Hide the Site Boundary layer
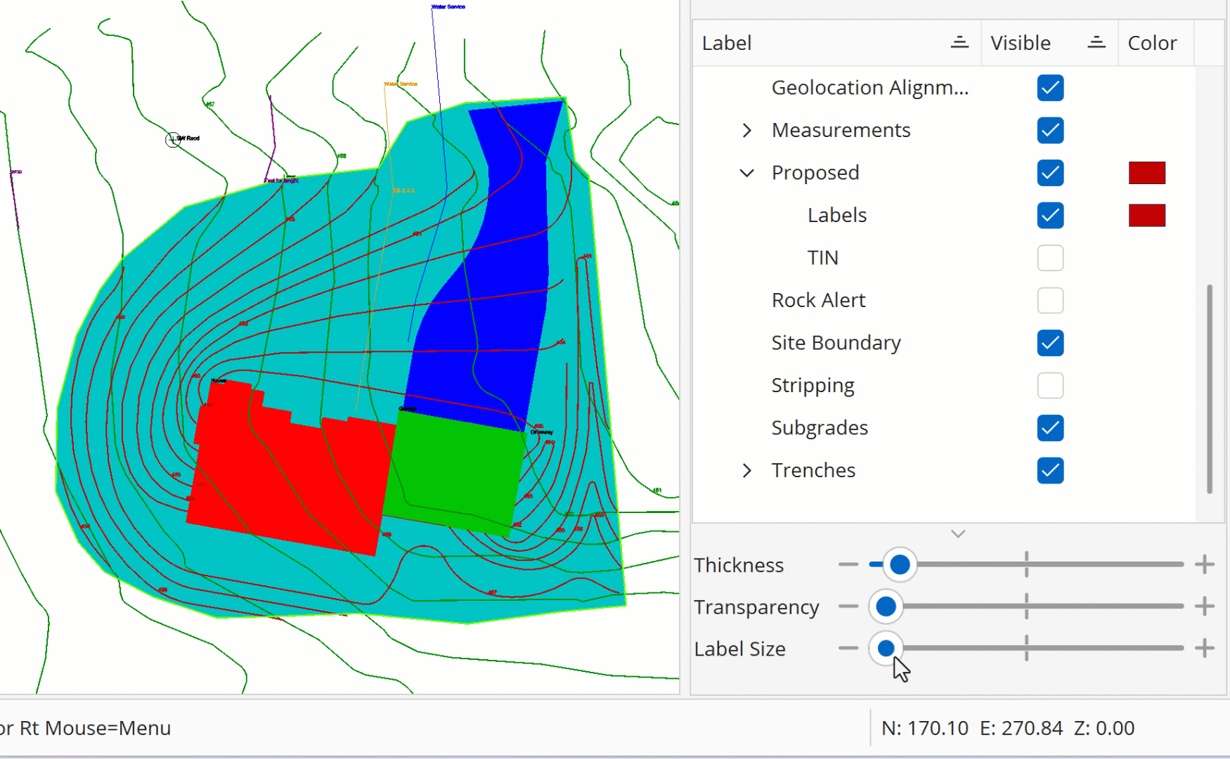The height and width of the screenshot is (759, 1230). 1050,343
